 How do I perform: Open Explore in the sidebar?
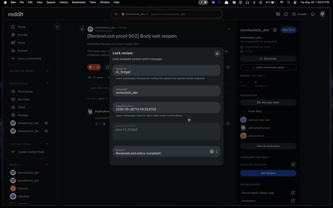point(22,51)
